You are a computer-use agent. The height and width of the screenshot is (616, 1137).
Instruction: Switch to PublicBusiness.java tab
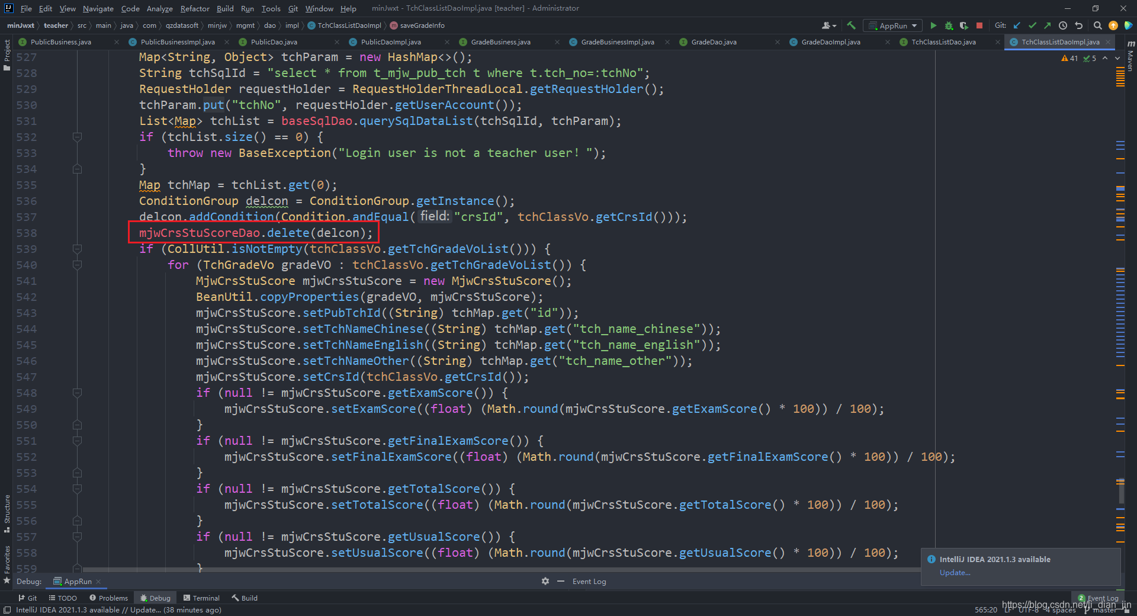[x=60, y=42]
